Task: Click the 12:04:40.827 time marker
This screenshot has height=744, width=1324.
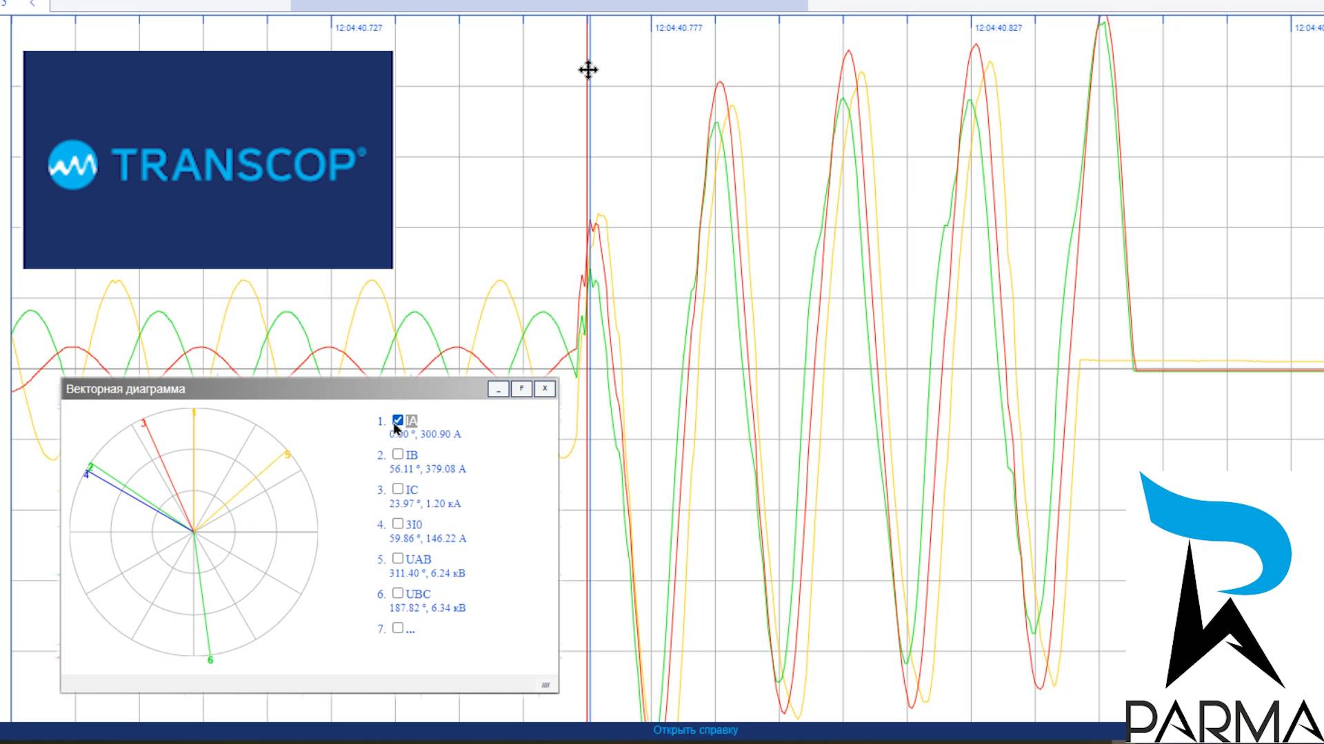Action: click(x=998, y=28)
